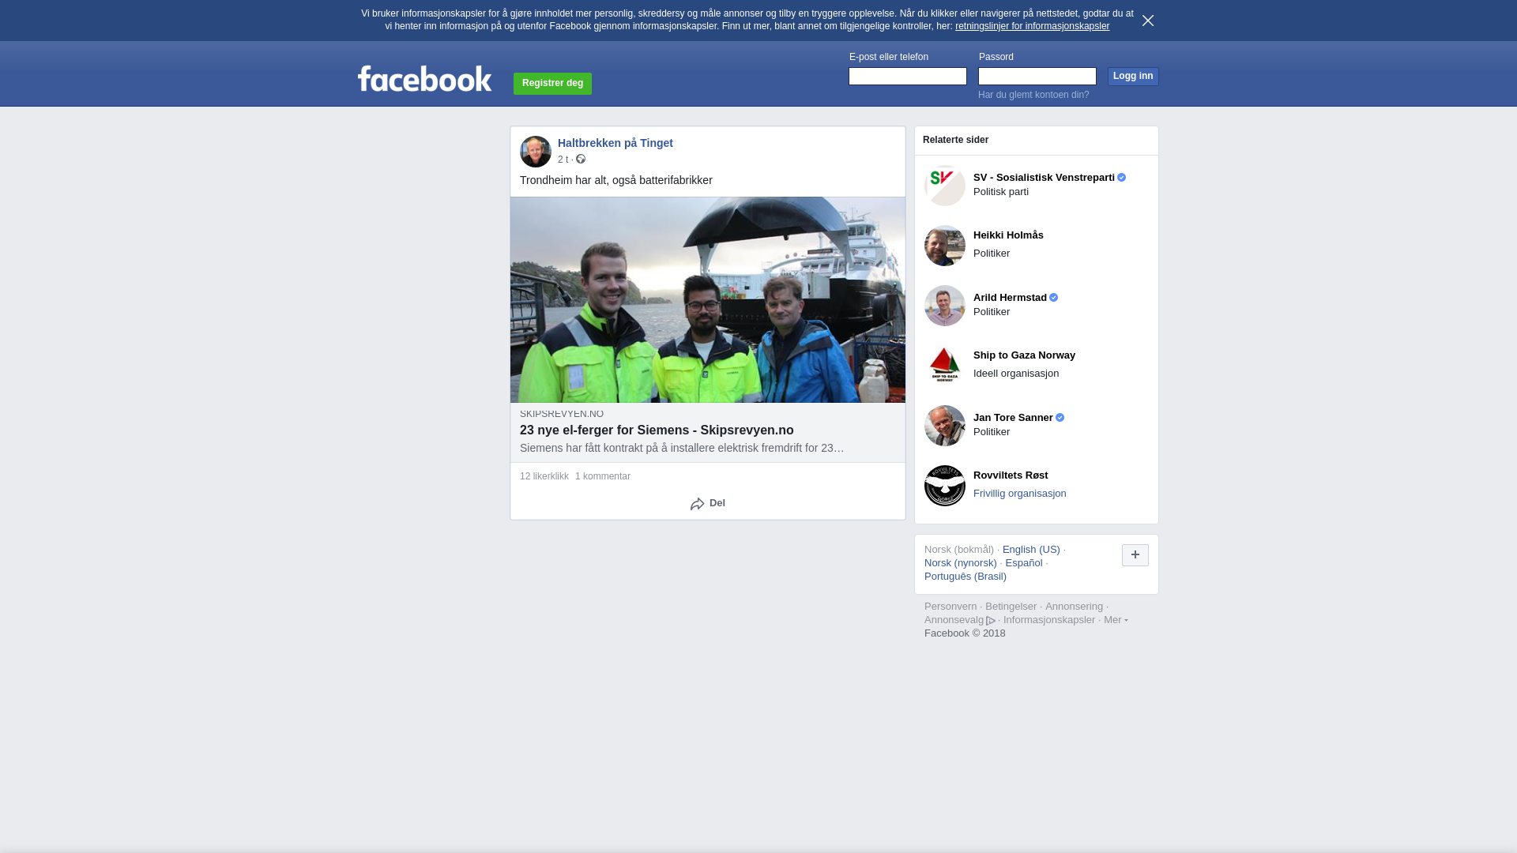Expand the Mer footer dropdown
The width and height of the screenshot is (1517, 853).
(1116, 620)
